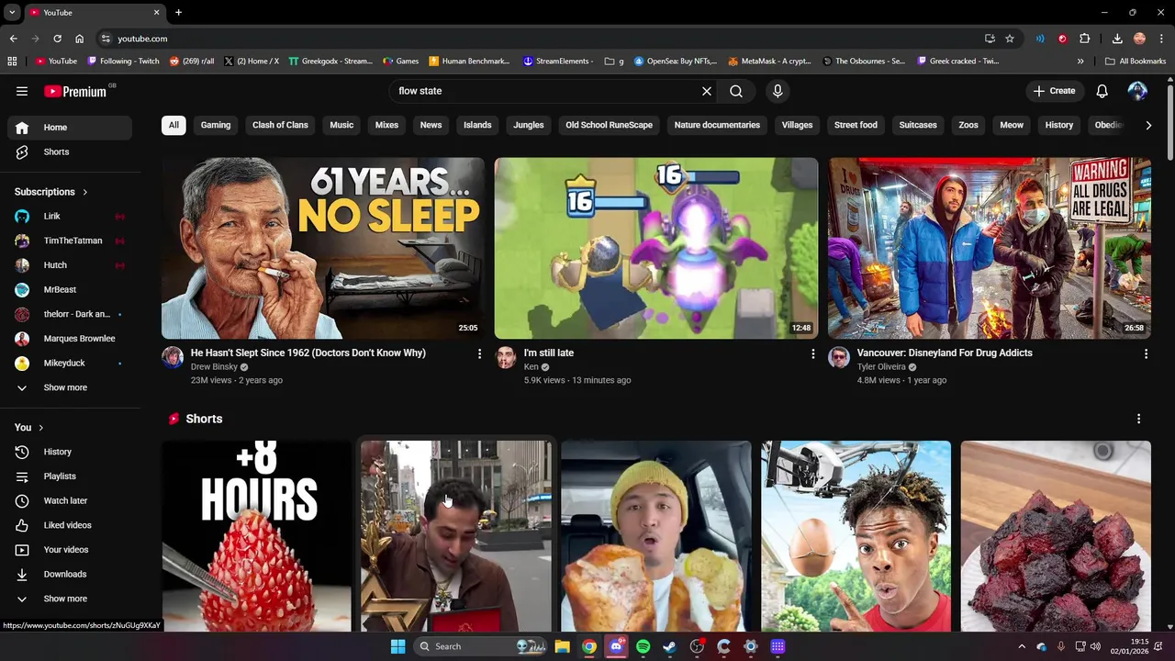Open Downloads in the sidebar
This screenshot has width=1175, height=661.
point(70,574)
